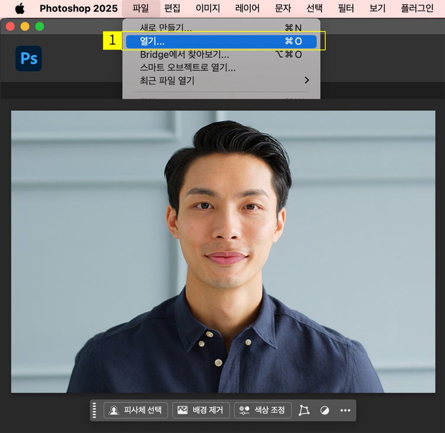Viewport: 445px width, 433px height.
Task: Open the 필터 menu
Action: 346,8
